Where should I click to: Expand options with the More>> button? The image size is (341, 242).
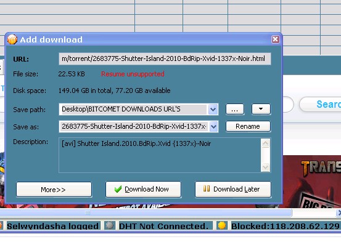54,190
